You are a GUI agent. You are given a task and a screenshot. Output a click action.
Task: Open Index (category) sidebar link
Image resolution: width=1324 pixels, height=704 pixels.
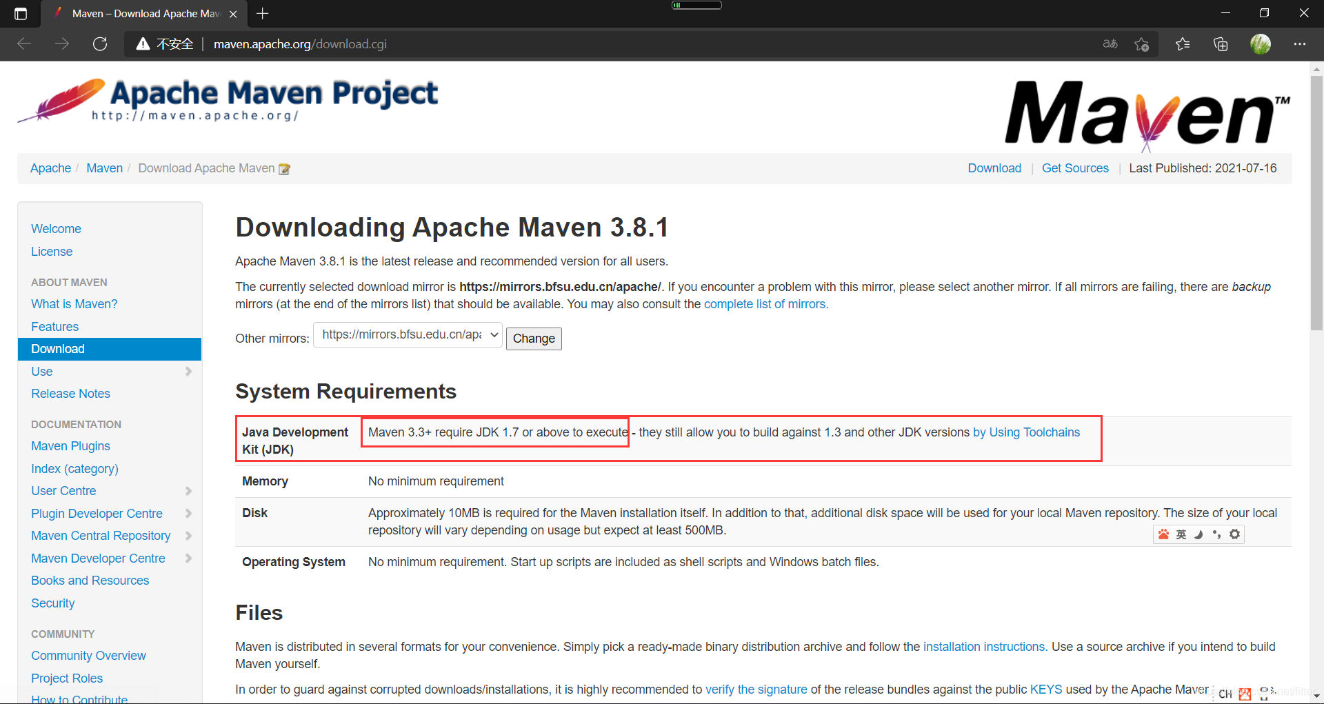pos(74,469)
